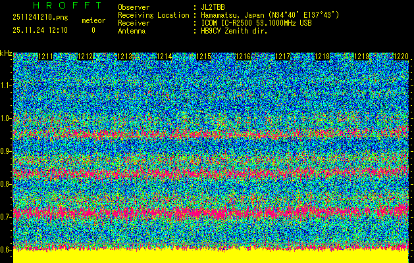
Task: Select the meteor count value 0
Action: click(x=93, y=30)
